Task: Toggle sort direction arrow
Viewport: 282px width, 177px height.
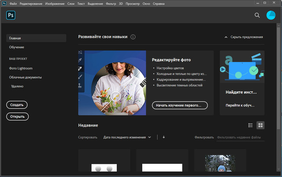Action: tap(164, 137)
